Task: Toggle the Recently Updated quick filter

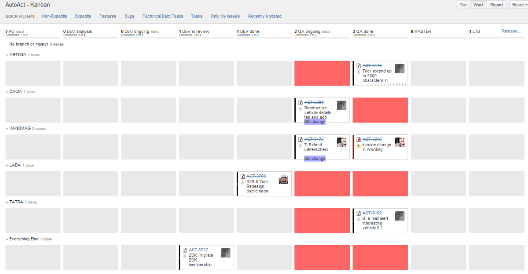Action: click(x=264, y=16)
